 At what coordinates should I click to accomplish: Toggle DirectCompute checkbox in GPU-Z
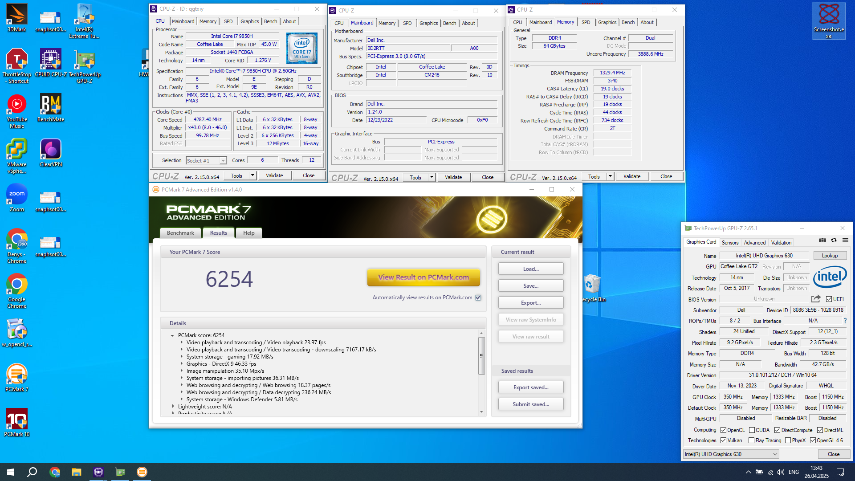point(777,430)
